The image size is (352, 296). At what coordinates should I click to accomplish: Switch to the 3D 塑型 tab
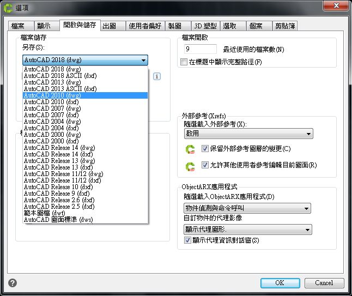(x=205, y=26)
